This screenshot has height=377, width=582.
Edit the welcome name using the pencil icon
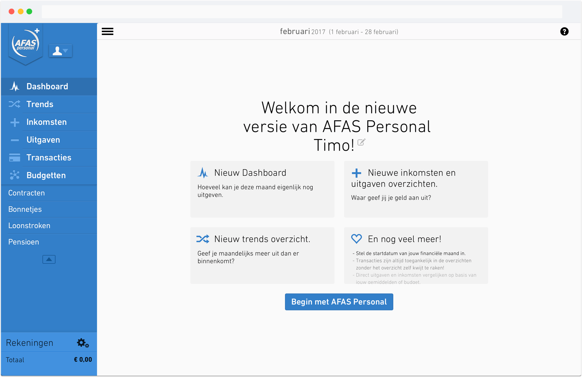(361, 142)
